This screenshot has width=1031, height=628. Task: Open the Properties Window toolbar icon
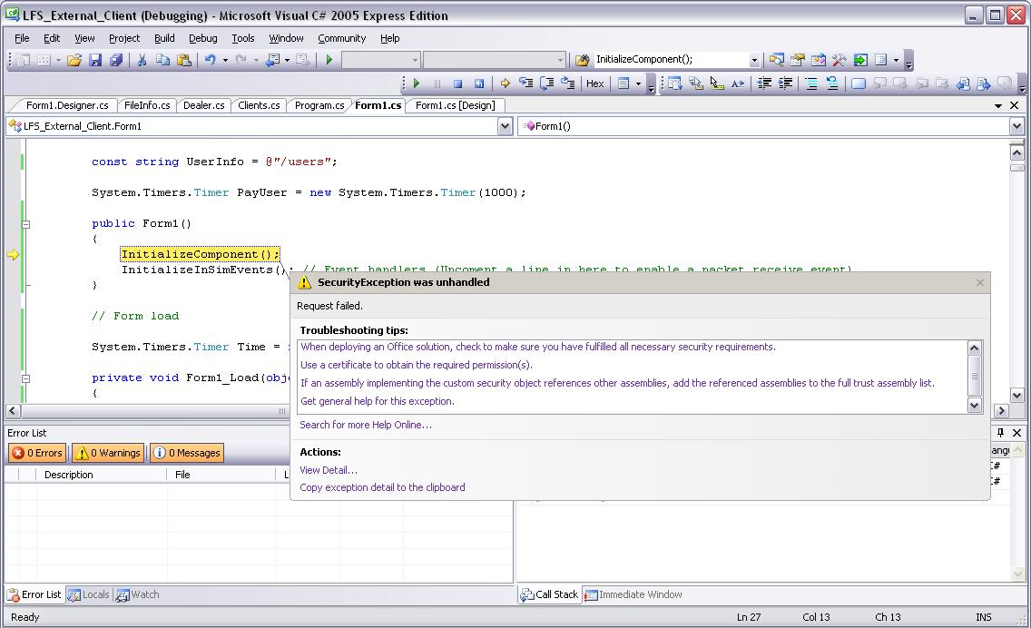798,60
